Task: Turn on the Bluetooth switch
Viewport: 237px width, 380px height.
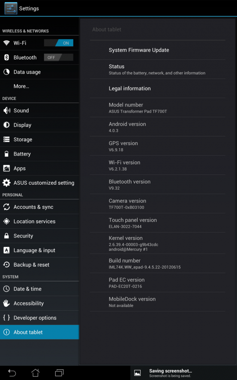Action: (x=58, y=57)
